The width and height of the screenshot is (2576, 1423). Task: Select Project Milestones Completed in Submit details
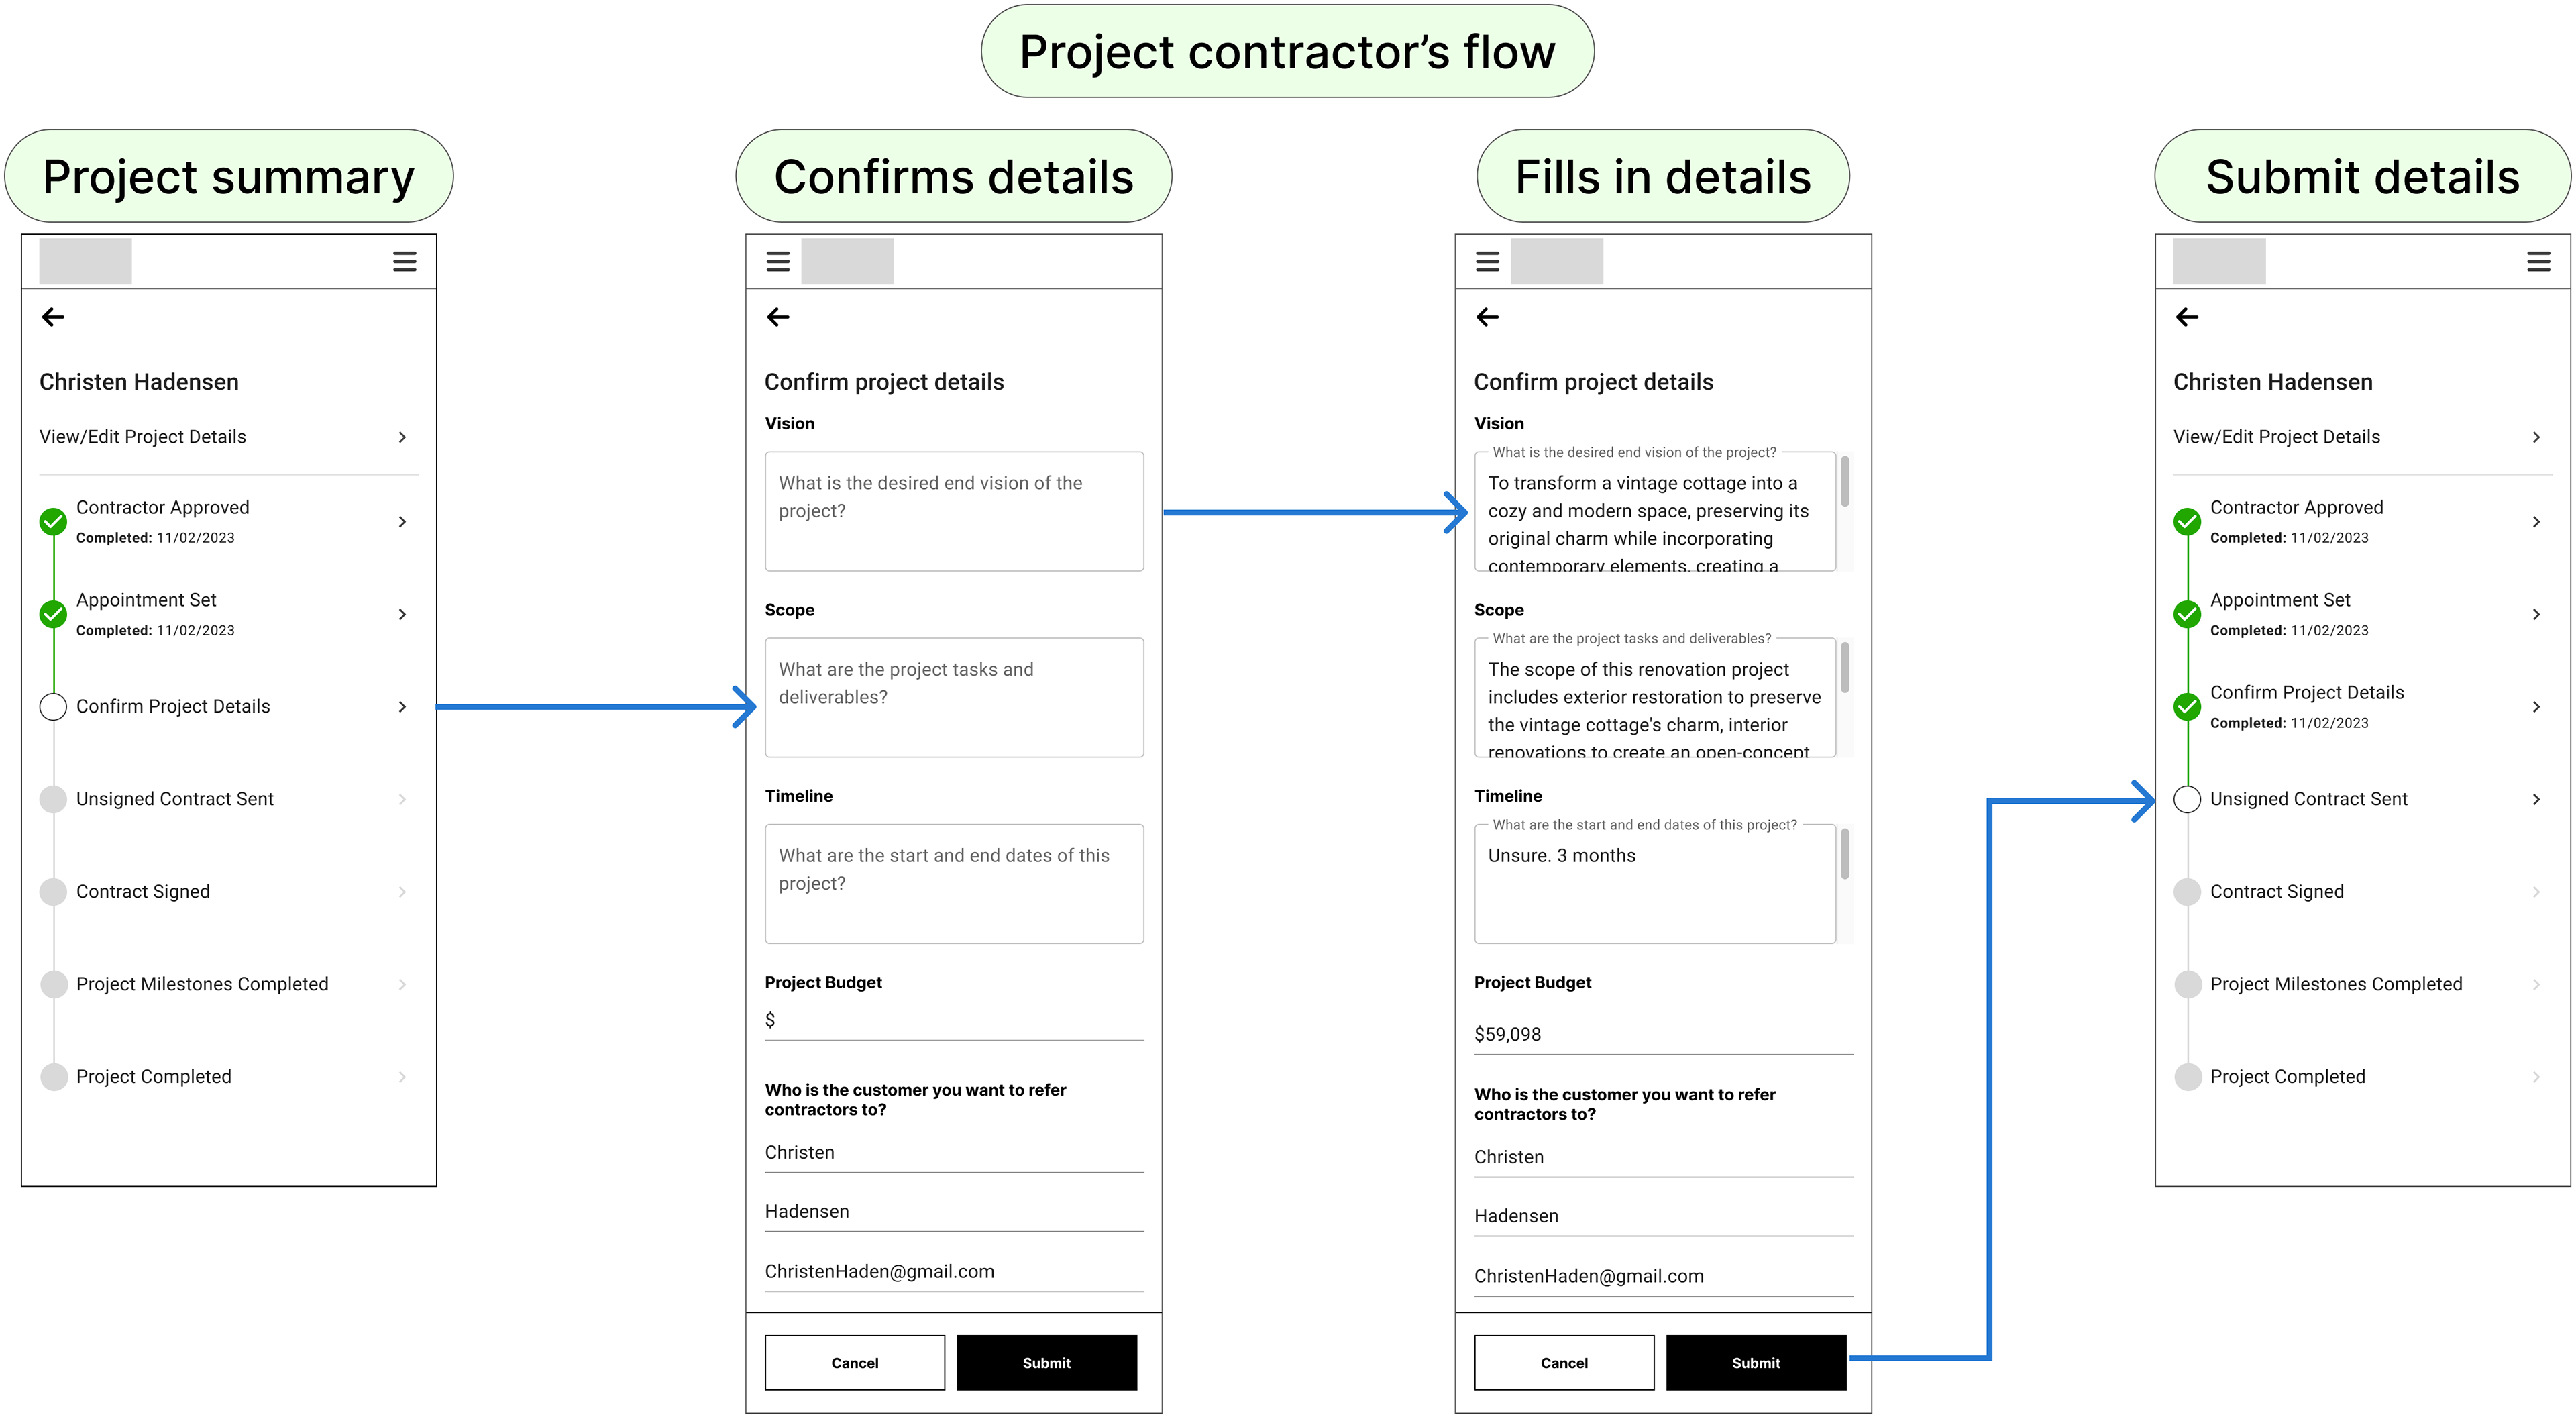(x=2335, y=984)
